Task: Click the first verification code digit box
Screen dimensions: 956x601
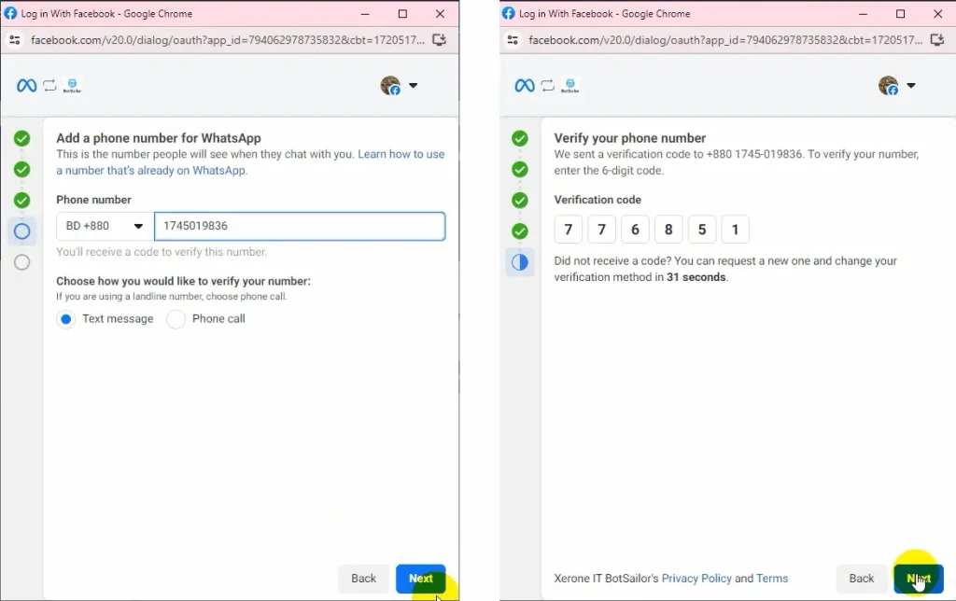Action: tap(569, 230)
